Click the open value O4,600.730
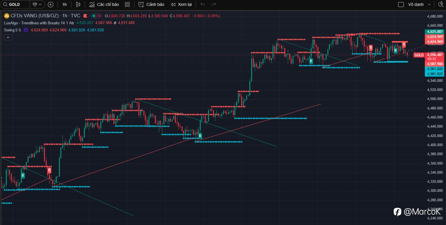Screen dimensions: 446x225 coord(115,16)
